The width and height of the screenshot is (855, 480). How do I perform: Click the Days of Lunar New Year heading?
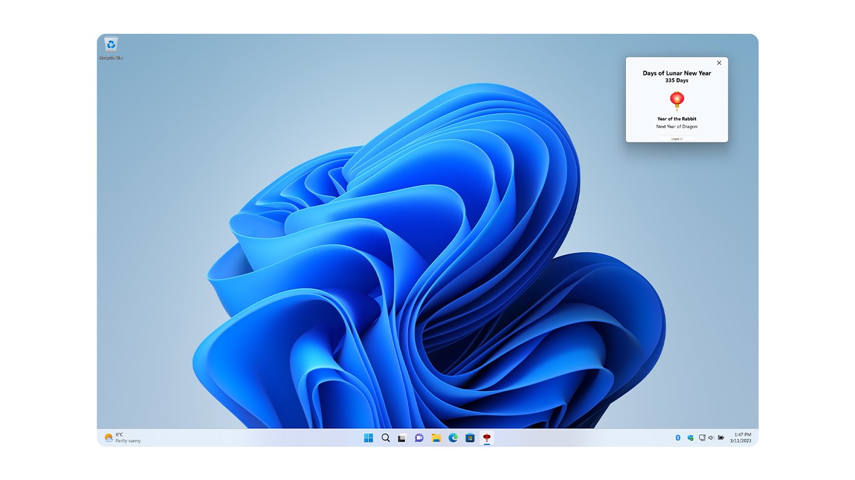click(x=677, y=73)
